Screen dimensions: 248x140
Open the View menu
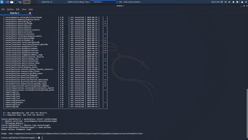point(24,9)
